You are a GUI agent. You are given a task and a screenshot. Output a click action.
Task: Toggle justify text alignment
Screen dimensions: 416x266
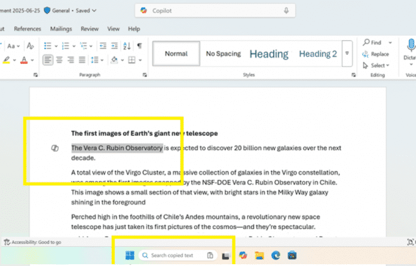pyautogui.click(x=82, y=60)
